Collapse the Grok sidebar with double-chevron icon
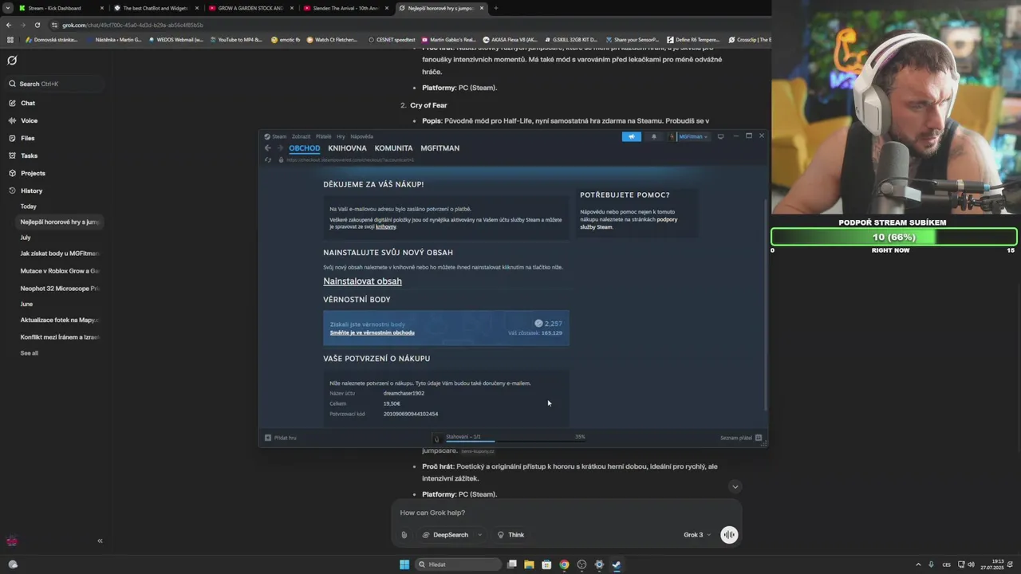The height and width of the screenshot is (574, 1021). [x=100, y=541]
